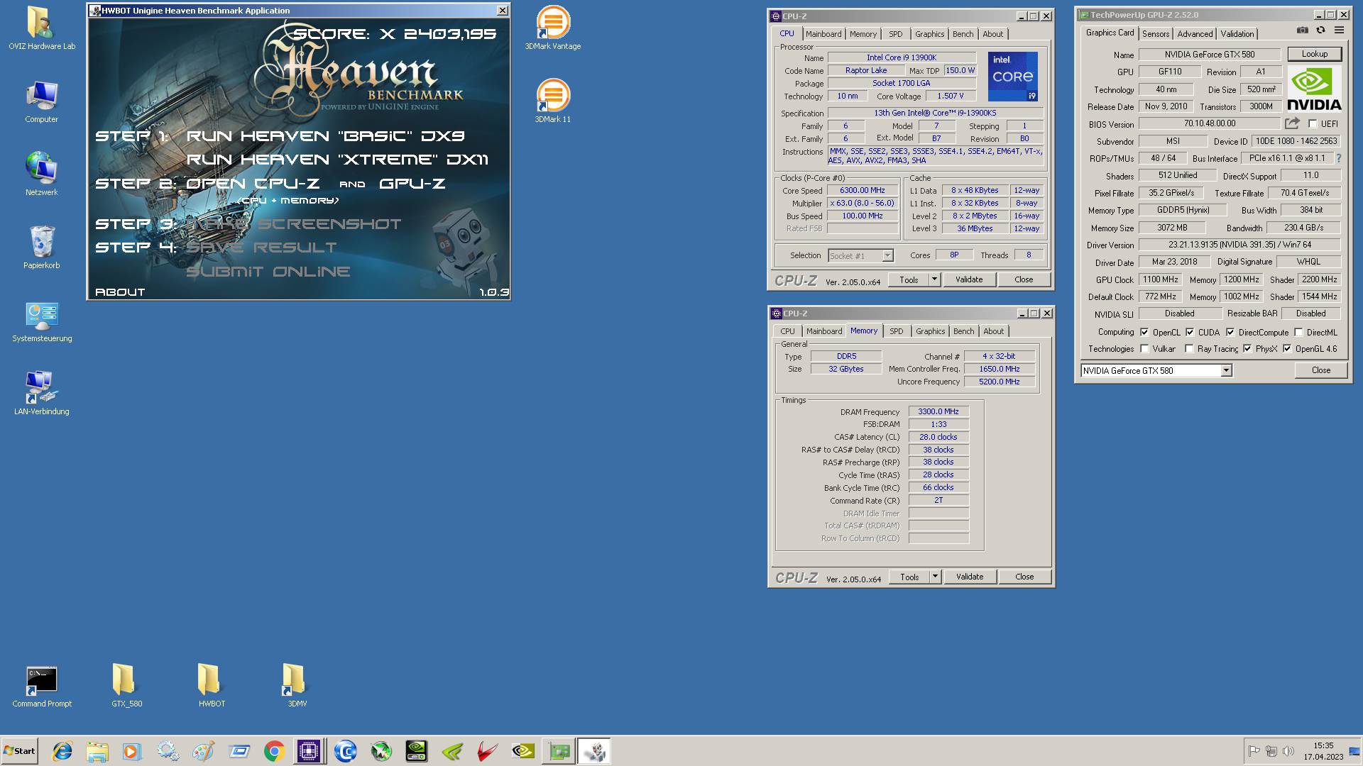Screen dimensions: 1363x766
Task: Expand the NVIDIA GeForce GTX 580 GPU dropdown
Action: 1226,371
